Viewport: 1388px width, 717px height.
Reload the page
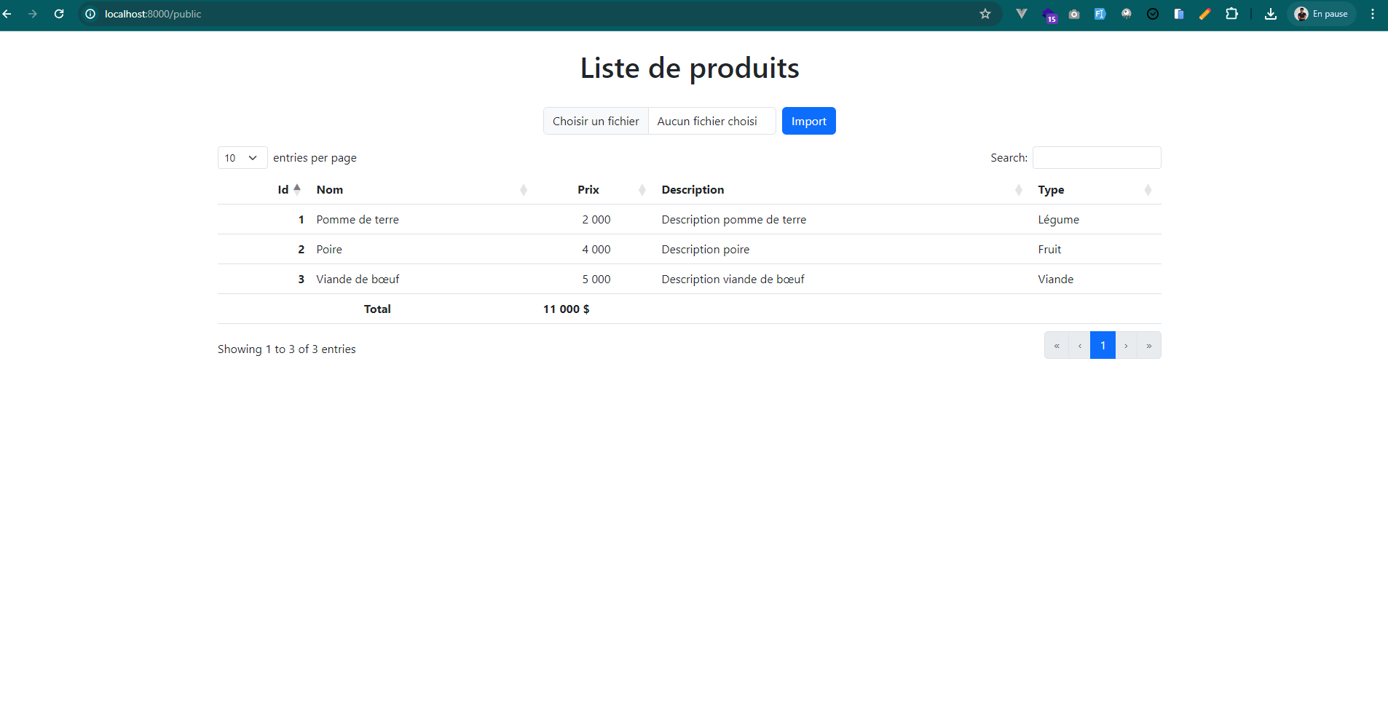point(59,14)
